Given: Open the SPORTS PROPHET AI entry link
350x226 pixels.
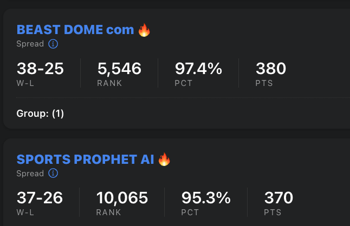Looking at the screenshot, I should [x=86, y=159].
